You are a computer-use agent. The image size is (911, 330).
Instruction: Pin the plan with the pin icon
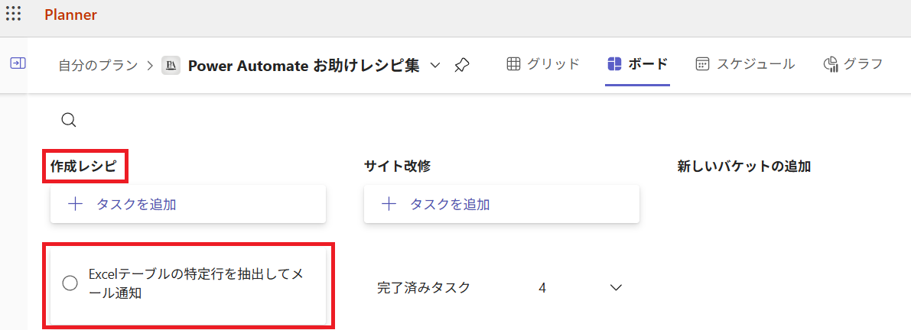[462, 65]
